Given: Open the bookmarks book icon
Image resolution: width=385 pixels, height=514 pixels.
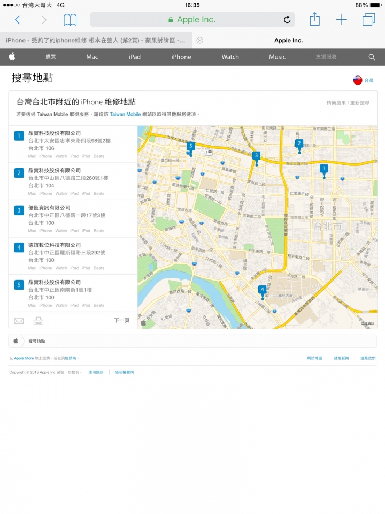Looking at the screenshot, I should pos(70,20).
